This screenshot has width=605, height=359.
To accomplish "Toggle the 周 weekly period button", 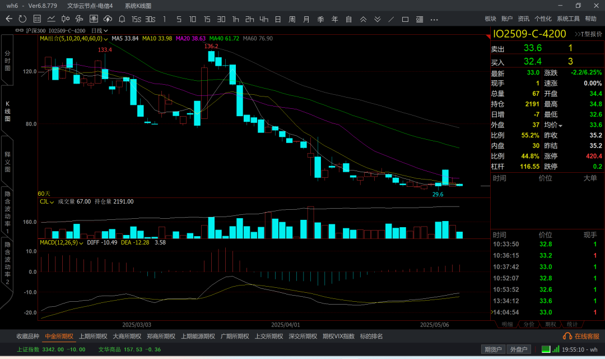I will tap(292, 19).
